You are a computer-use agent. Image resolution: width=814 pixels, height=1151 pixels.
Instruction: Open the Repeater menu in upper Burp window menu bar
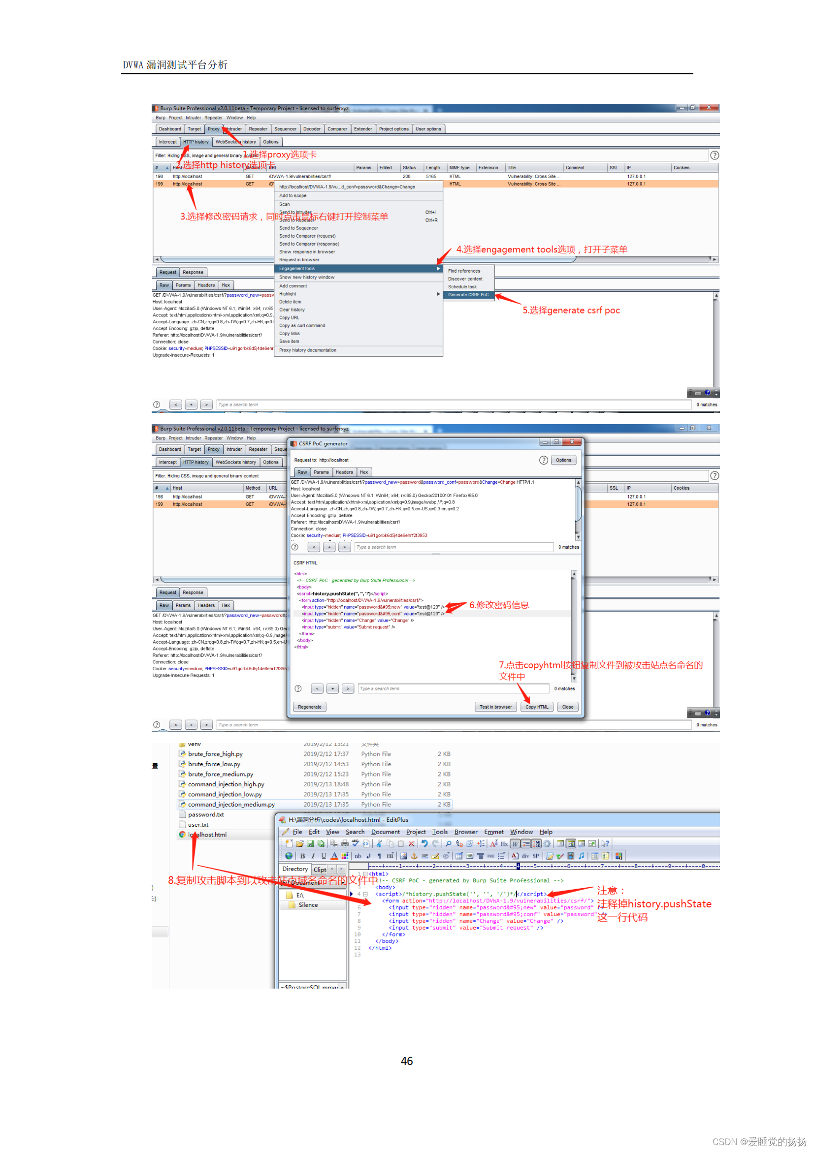[213, 118]
